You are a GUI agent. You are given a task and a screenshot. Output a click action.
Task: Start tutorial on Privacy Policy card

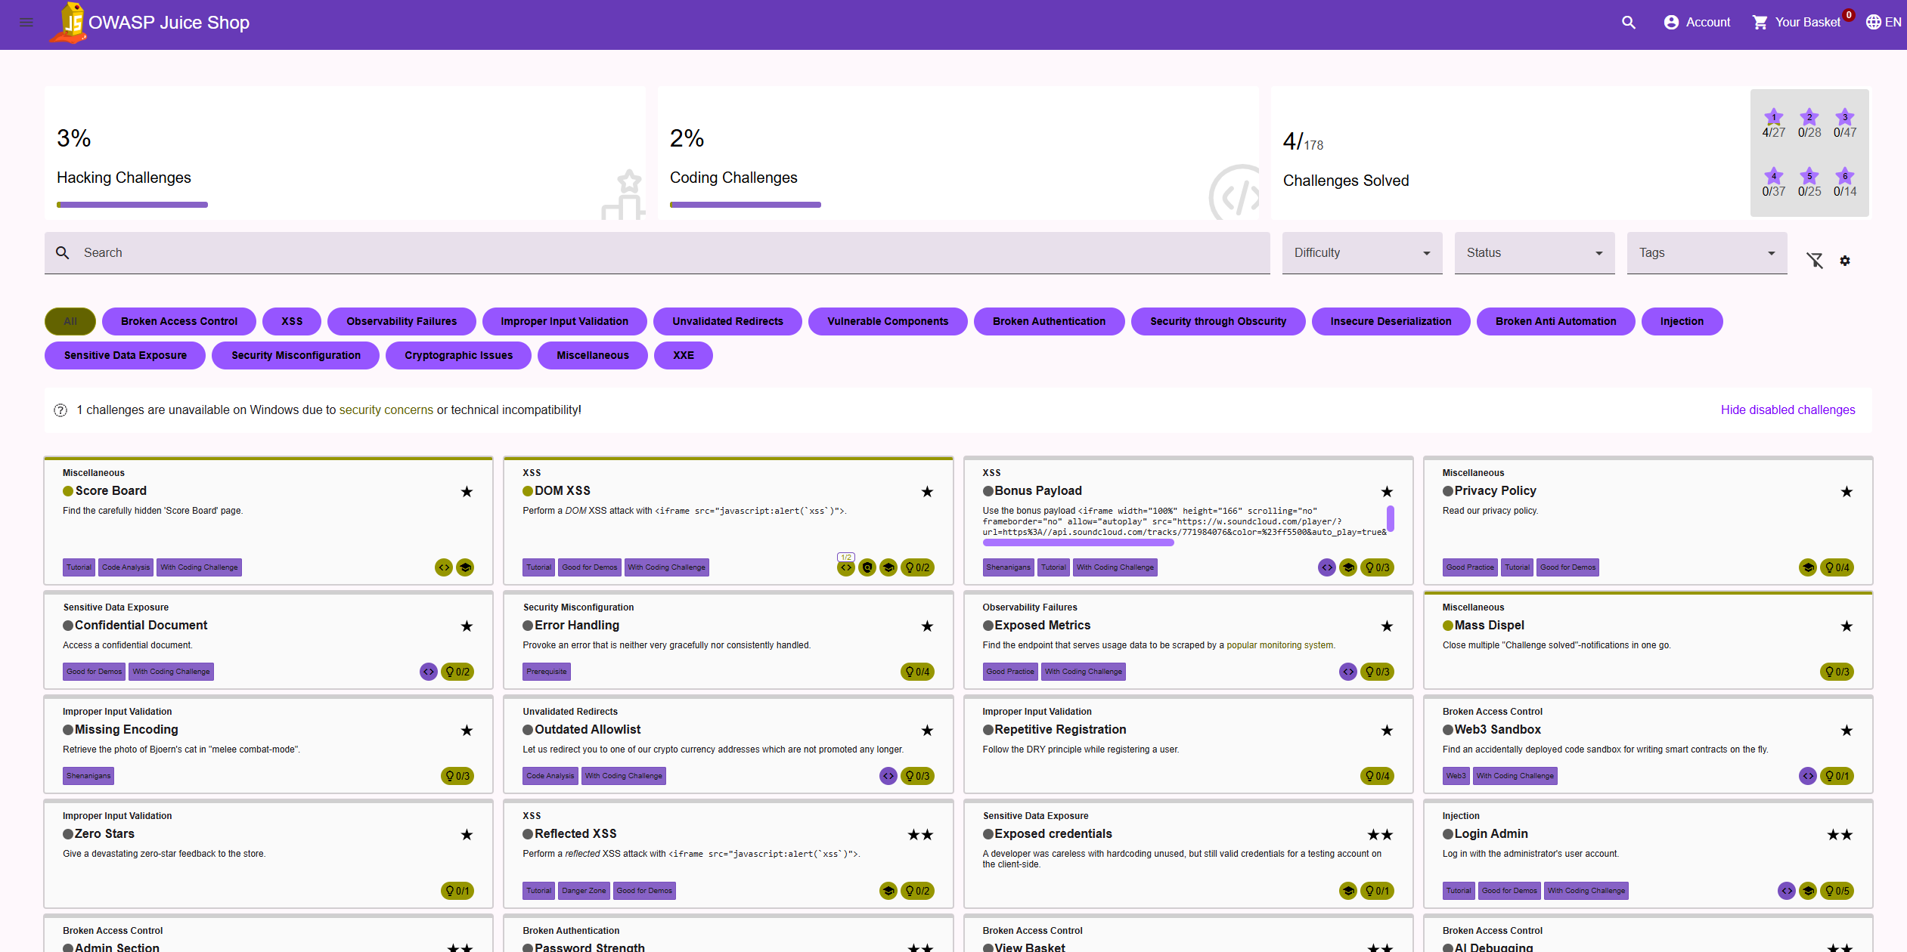[1808, 567]
